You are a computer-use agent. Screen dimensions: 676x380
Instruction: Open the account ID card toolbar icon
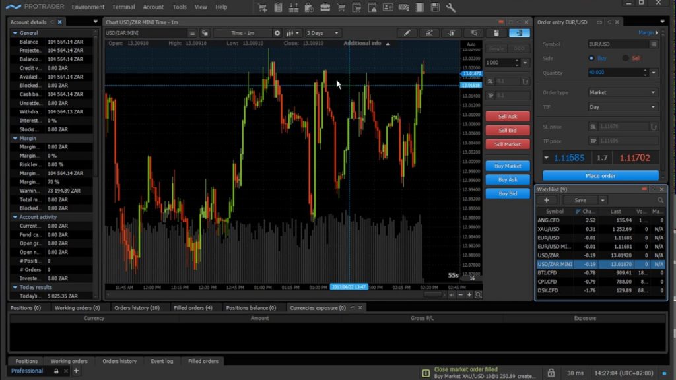point(388,7)
